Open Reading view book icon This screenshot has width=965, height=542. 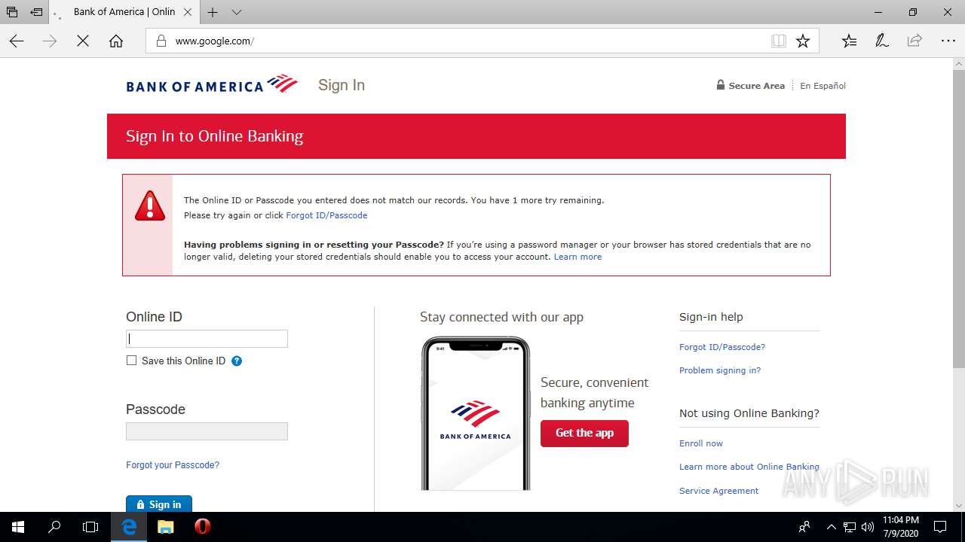tap(779, 41)
